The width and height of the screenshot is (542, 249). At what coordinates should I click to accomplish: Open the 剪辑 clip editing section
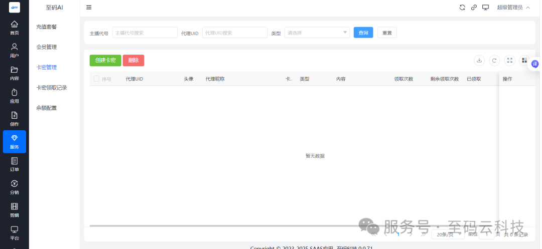14,210
